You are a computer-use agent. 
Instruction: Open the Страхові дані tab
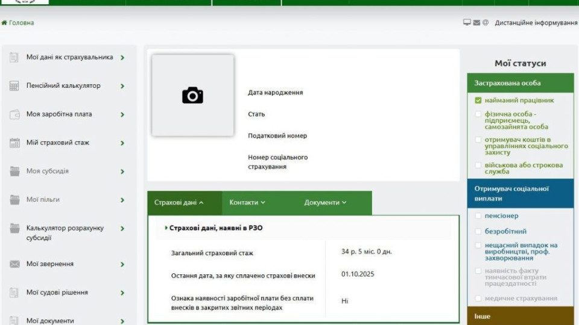point(185,203)
